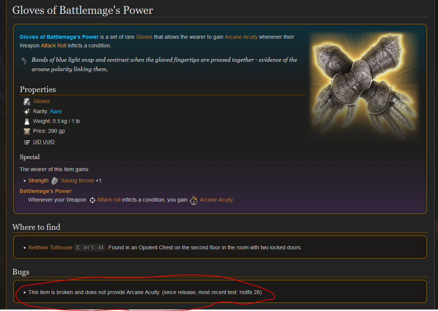
Task: Click the UID label
Action: tap(37, 142)
